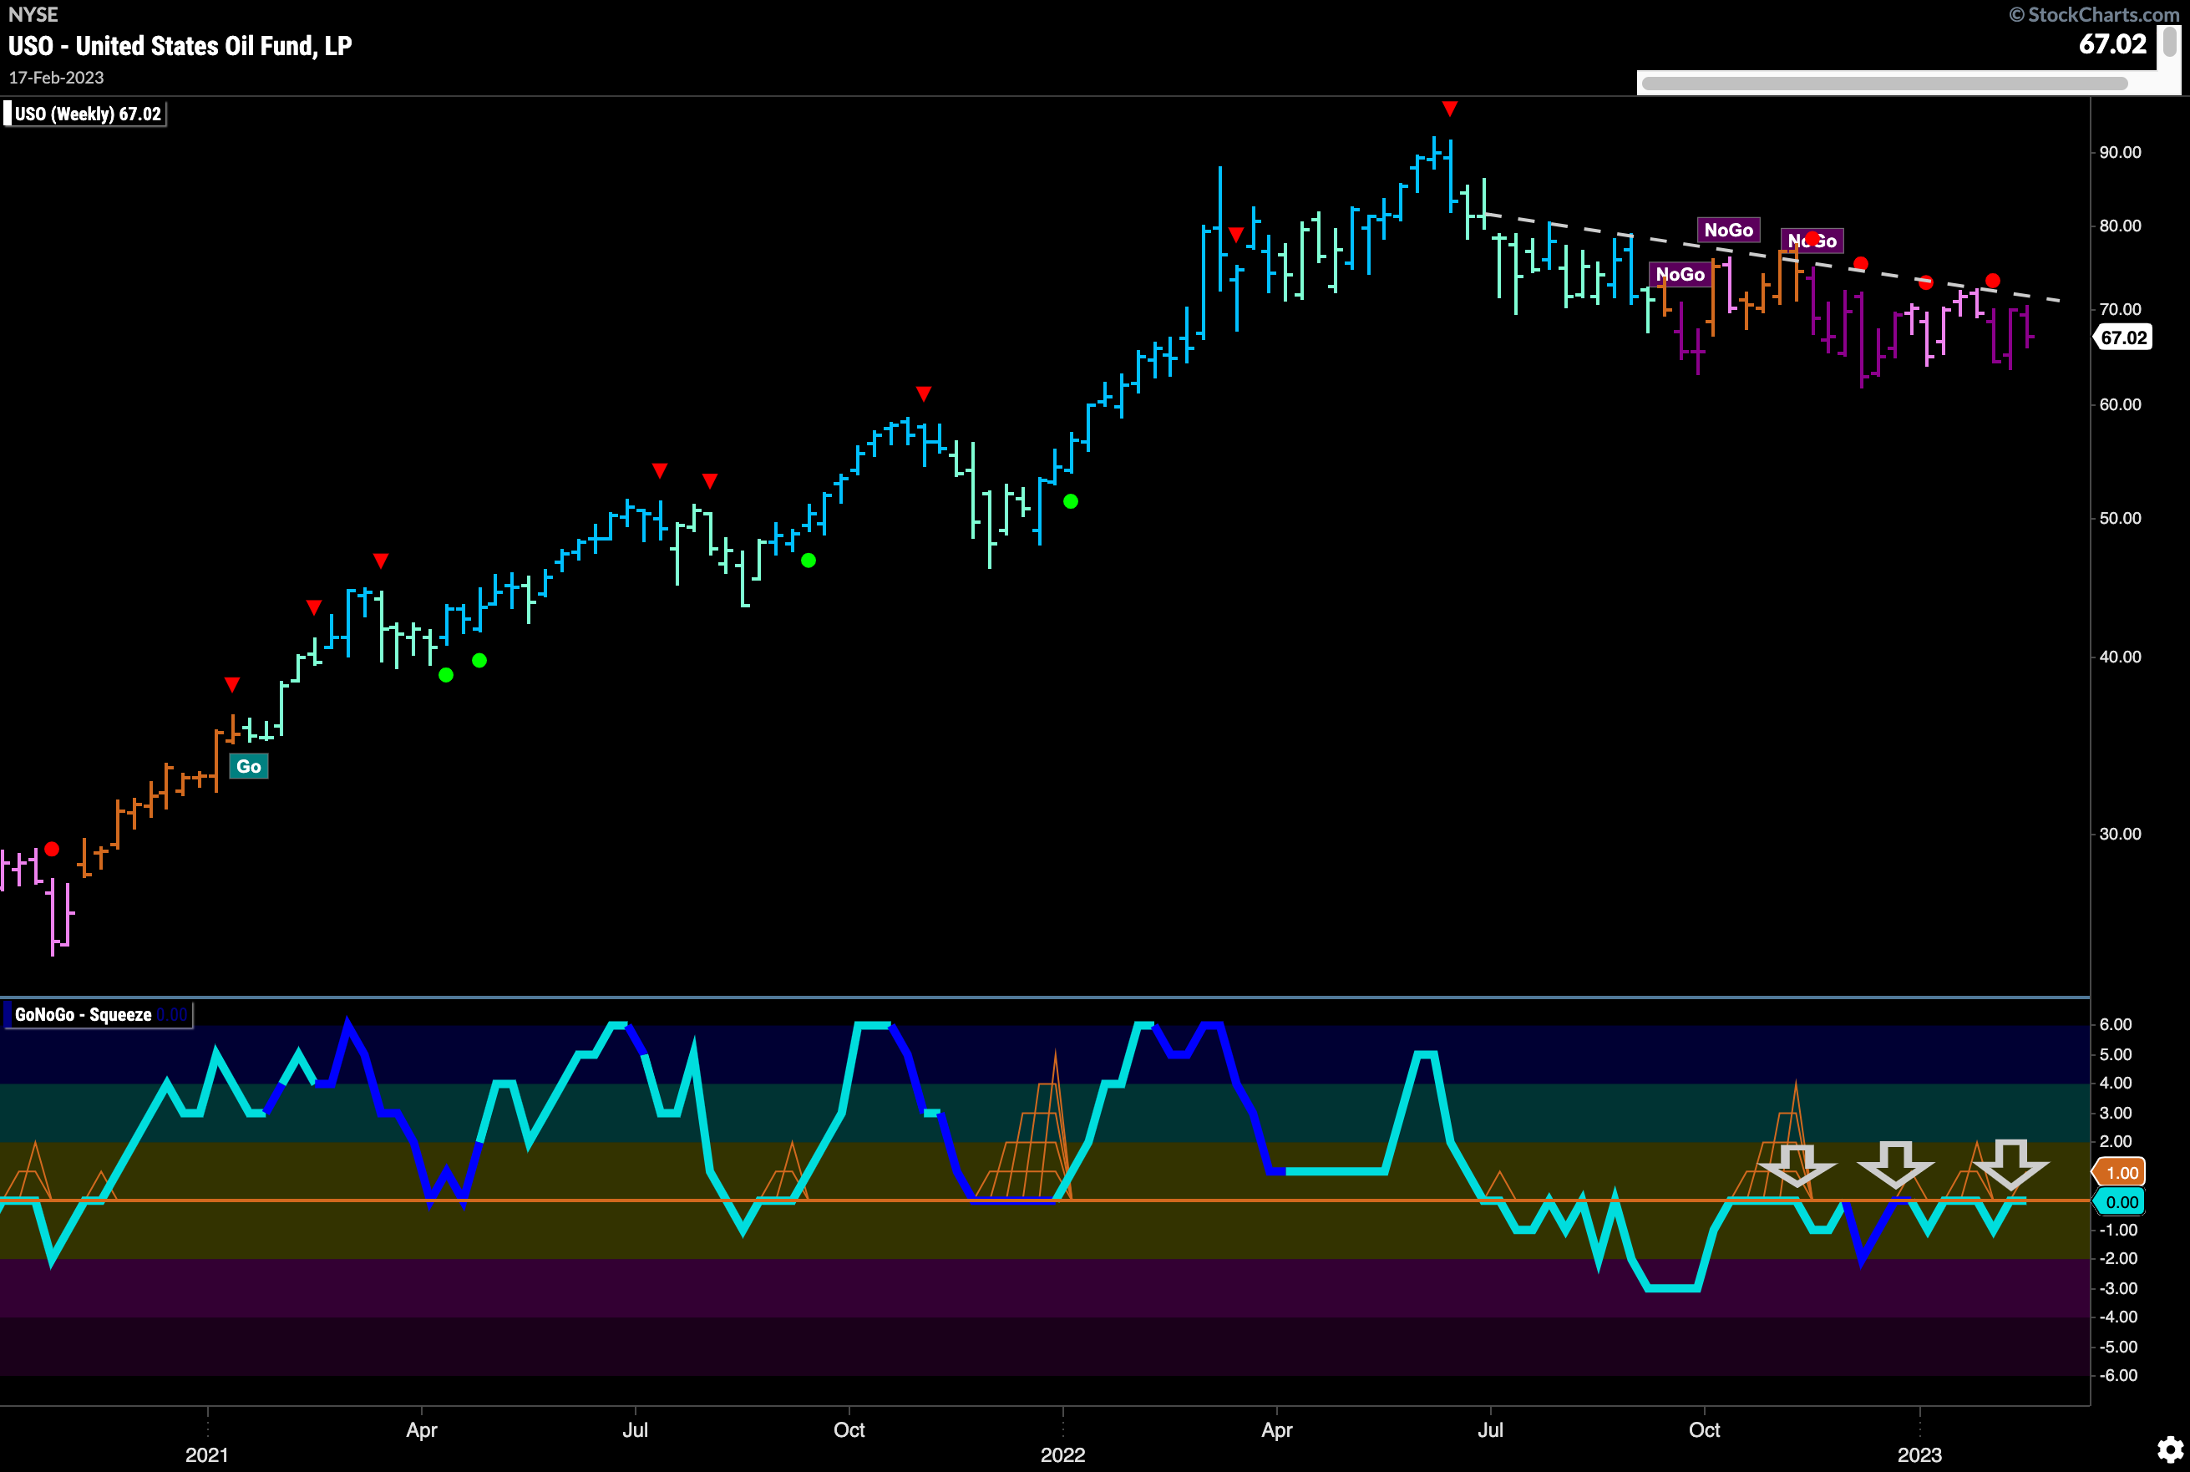This screenshot has width=2190, height=1472.
Task: Click the lowest 'NoGo' label near 73
Action: pos(1680,274)
